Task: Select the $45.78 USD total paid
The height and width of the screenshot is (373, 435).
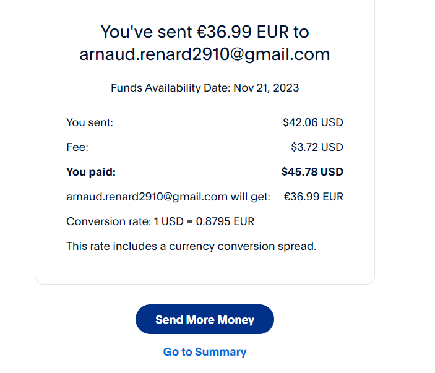Action: (312, 172)
